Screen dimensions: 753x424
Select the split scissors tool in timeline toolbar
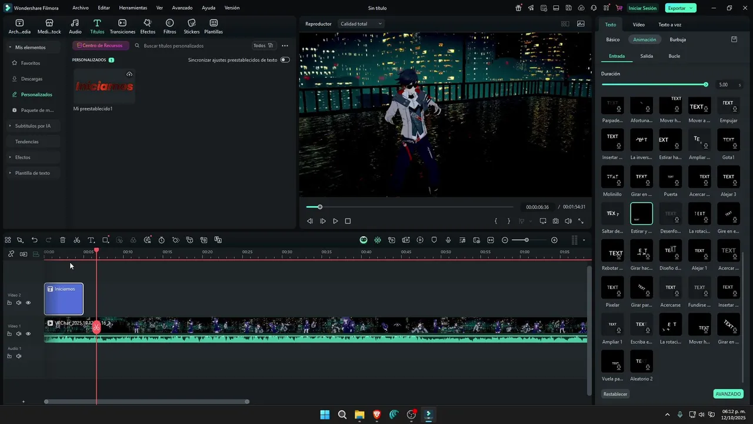76,240
